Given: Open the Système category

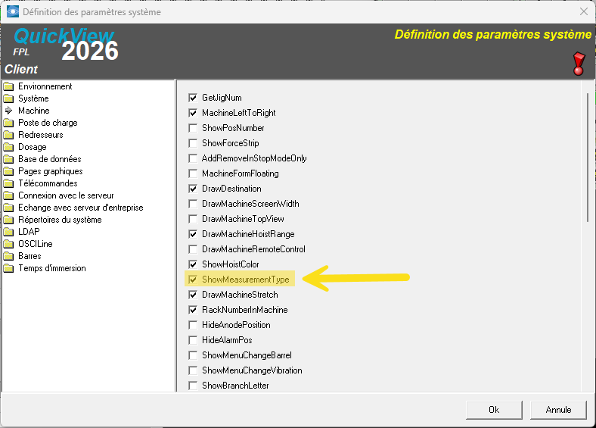Looking at the screenshot, I should [33, 98].
